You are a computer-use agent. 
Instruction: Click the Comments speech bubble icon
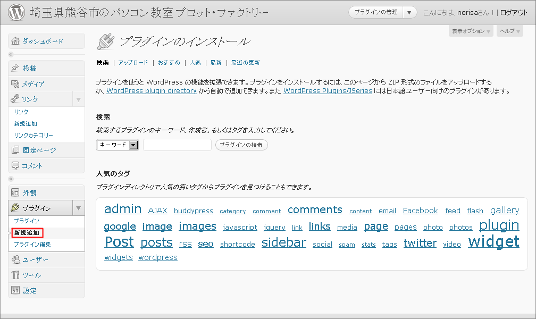15,165
